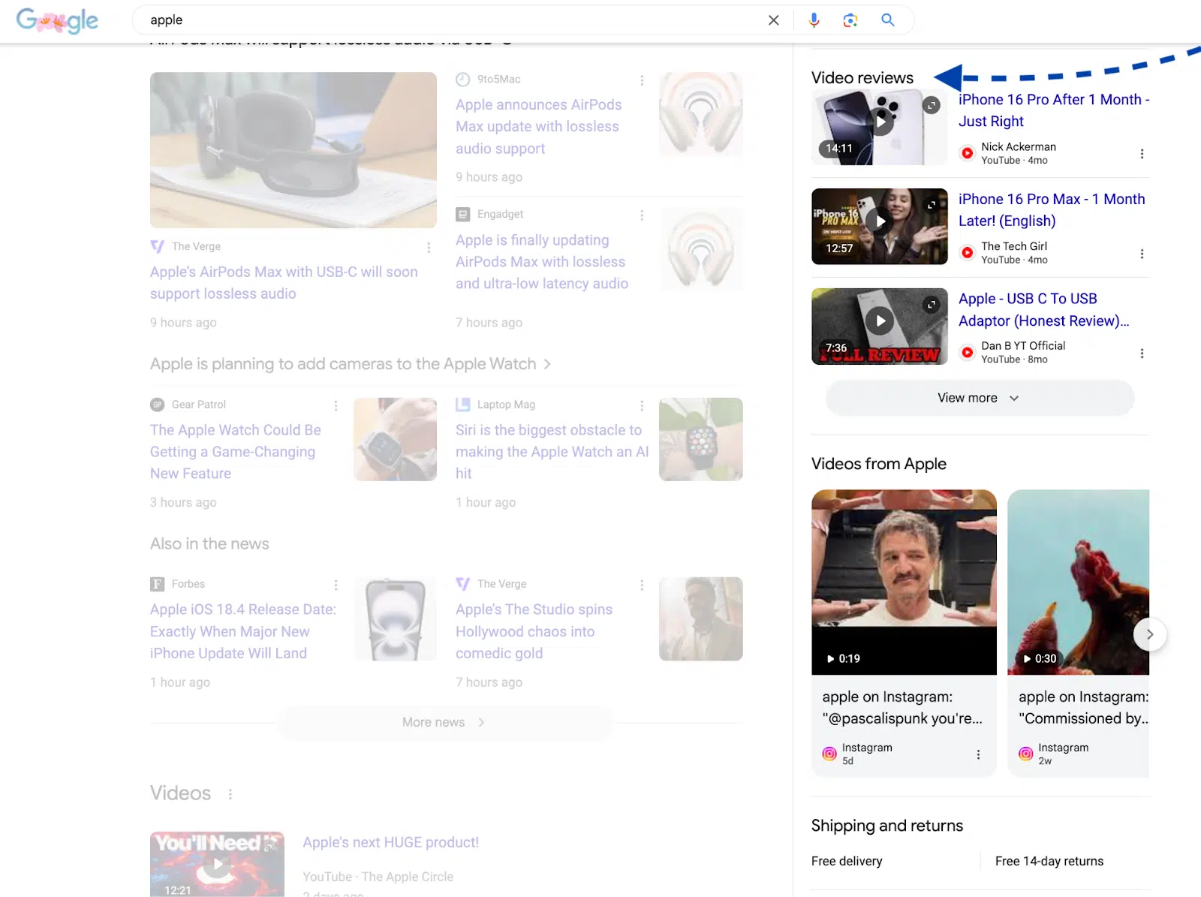Expand View more video reviews

point(980,398)
